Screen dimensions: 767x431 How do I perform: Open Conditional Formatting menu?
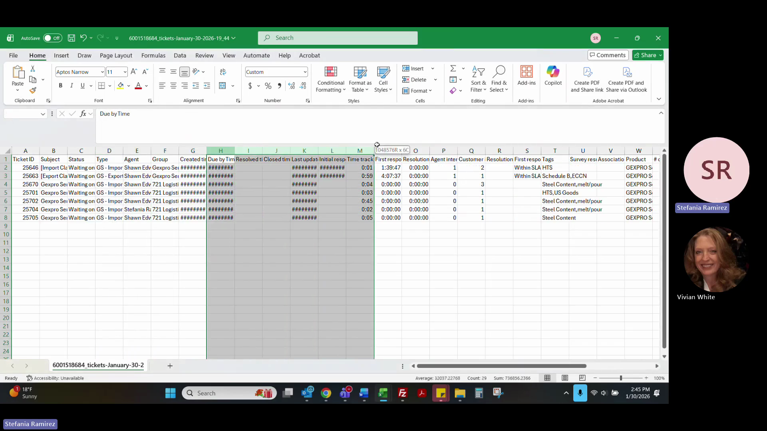click(x=330, y=79)
